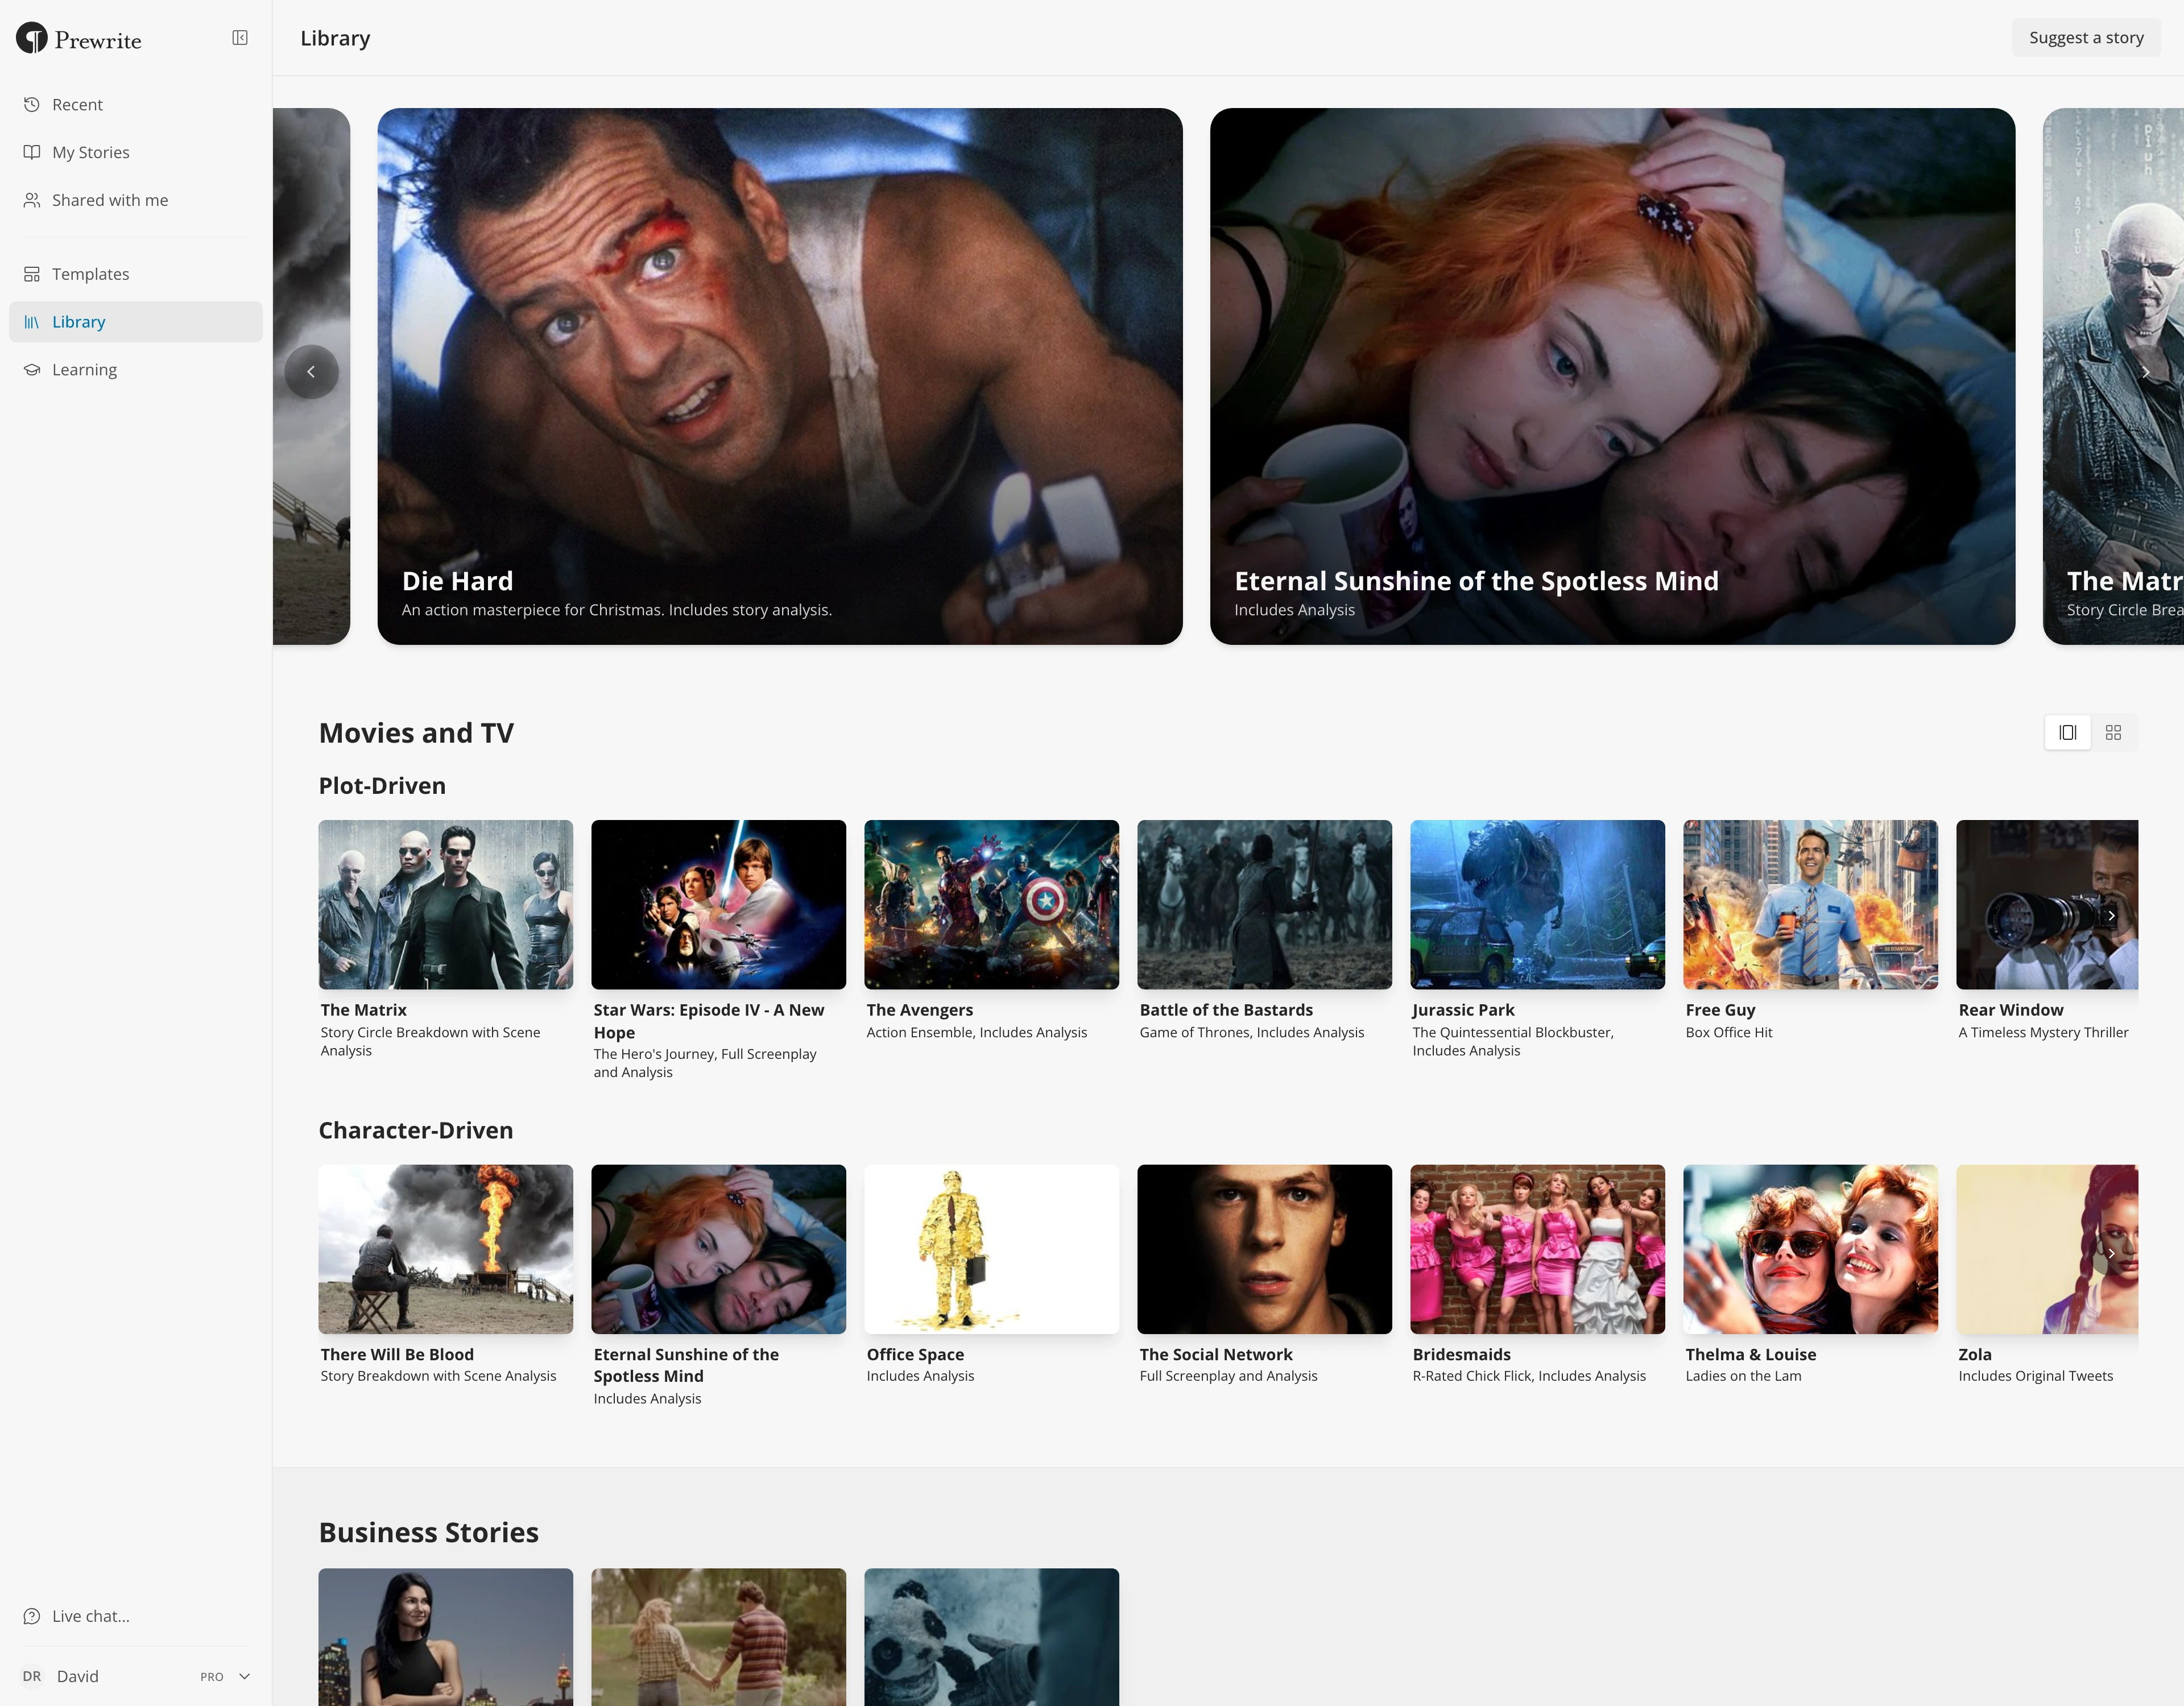Click the Shared with me people icon
The width and height of the screenshot is (2184, 1706).
pos(32,200)
